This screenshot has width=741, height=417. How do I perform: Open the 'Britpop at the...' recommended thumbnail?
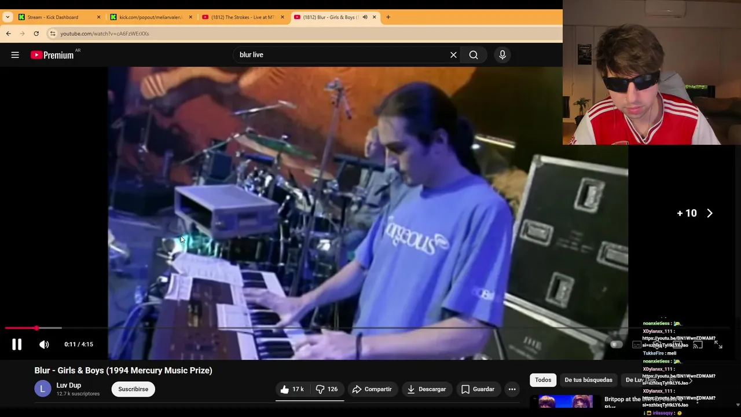pyautogui.click(x=566, y=401)
